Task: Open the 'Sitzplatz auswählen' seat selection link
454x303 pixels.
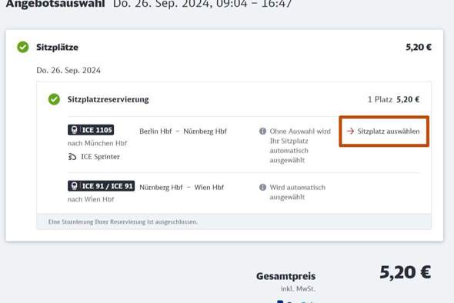Action: (x=384, y=132)
